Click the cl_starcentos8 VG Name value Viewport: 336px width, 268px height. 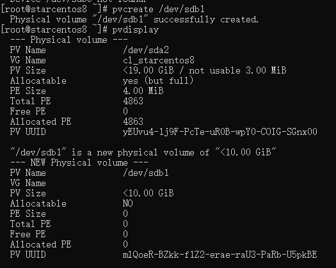click(x=159, y=60)
